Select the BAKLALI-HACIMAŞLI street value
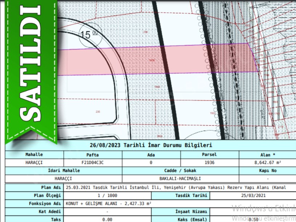The width and height of the screenshot is (296, 222). click(180, 178)
